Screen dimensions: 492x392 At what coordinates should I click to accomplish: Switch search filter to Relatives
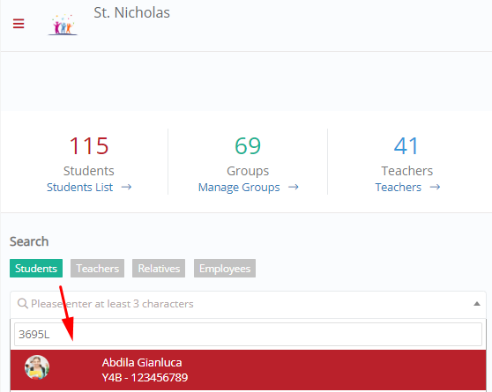pyautogui.click(x=159, y=268)
